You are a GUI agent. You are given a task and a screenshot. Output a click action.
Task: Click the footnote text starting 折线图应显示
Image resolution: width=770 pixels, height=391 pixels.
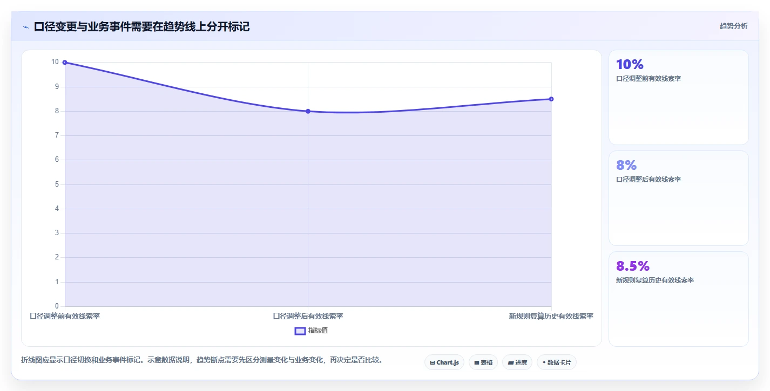202,360
